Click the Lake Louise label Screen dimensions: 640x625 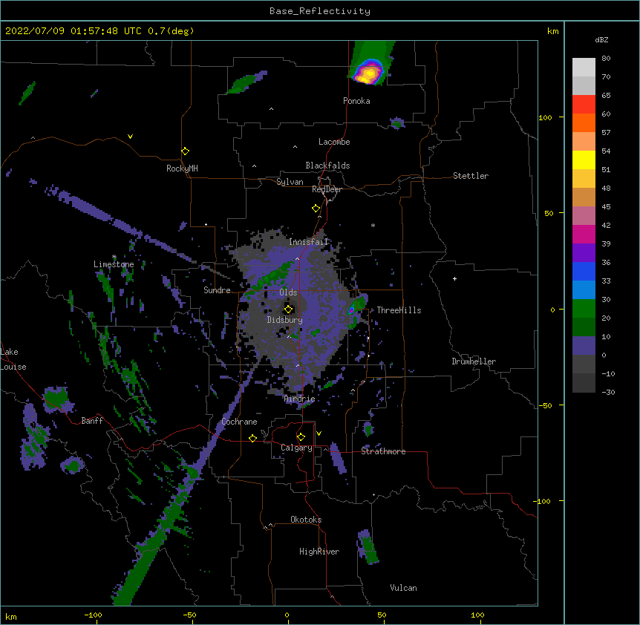(x=13, y=359)
